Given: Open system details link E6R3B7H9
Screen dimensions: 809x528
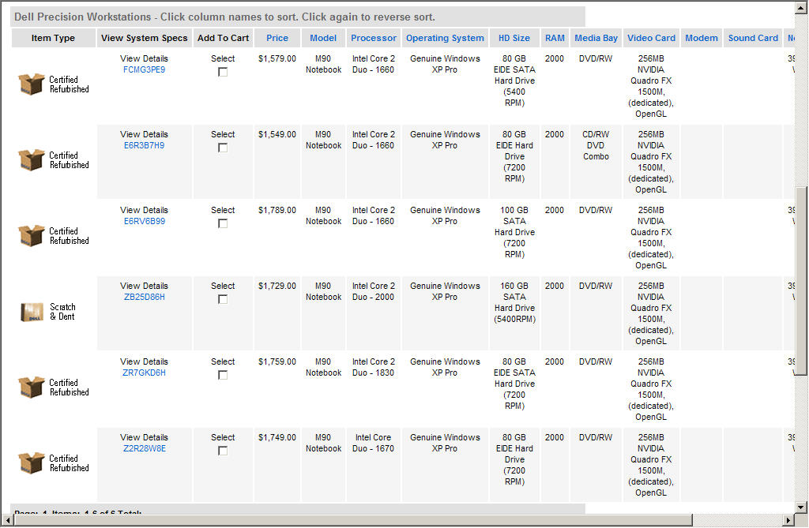Looking at the screenshot, I should tap(144, 145).
